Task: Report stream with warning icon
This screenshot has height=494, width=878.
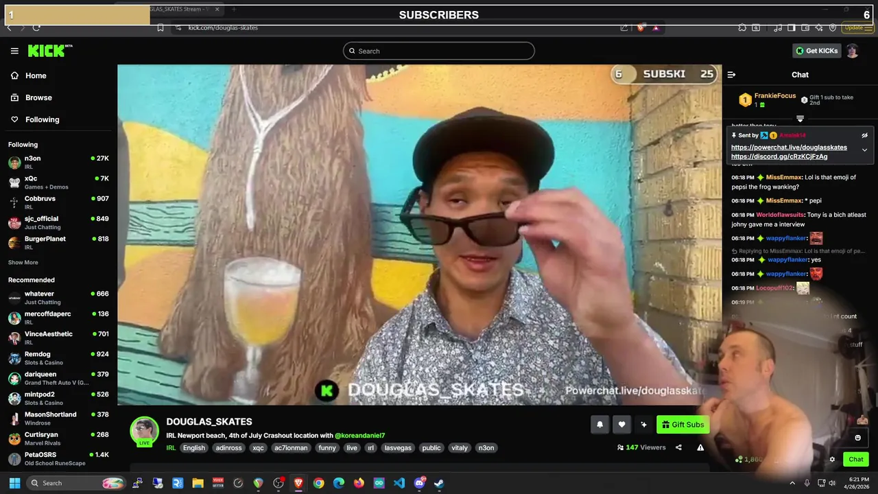Action: click(x=700, y=447)
